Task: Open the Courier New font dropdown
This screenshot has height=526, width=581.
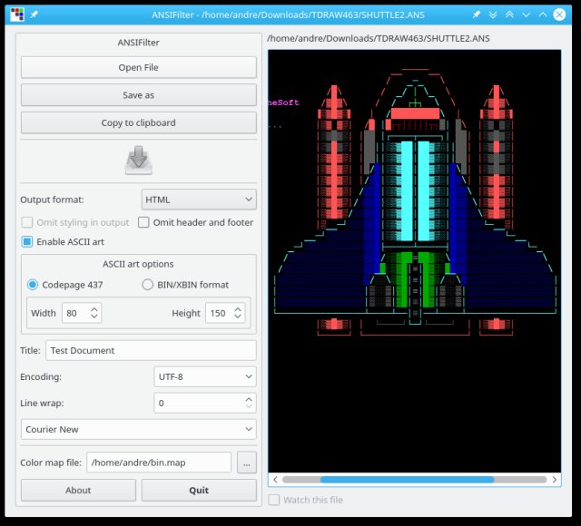Action: coord(138,429)
